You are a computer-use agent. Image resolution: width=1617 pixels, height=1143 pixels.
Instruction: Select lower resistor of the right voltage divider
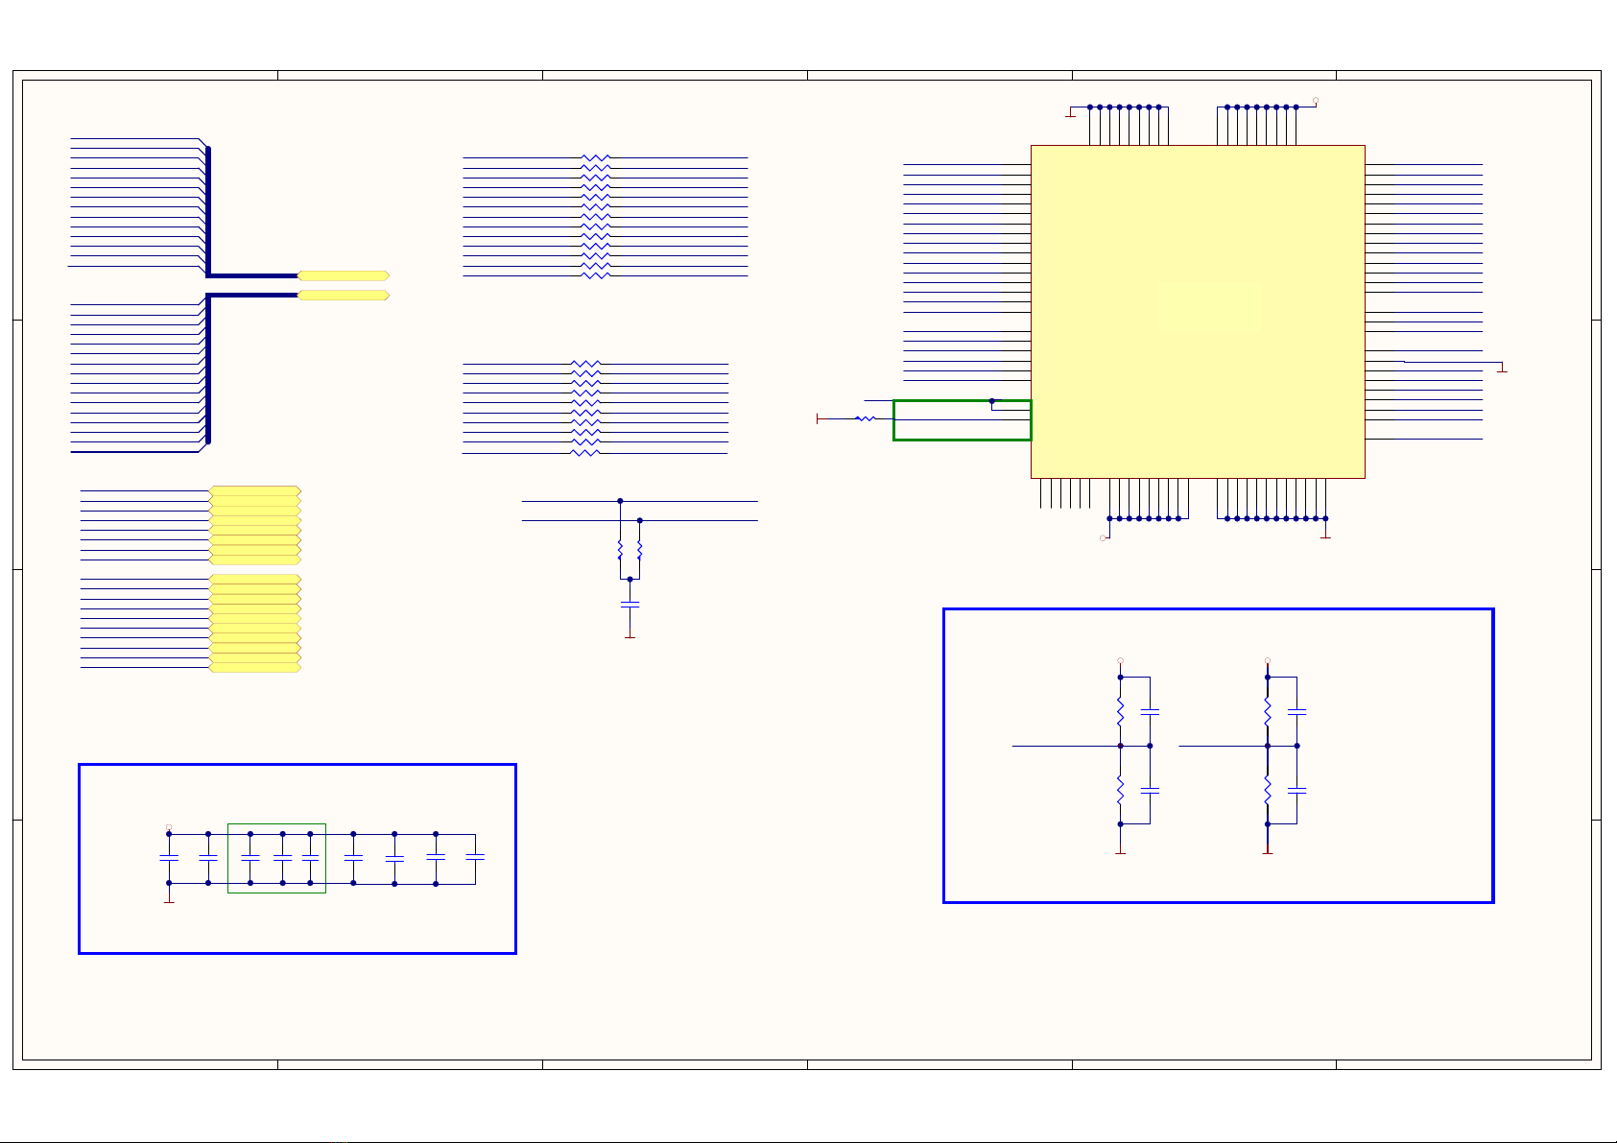click(x=1267, y=790)
